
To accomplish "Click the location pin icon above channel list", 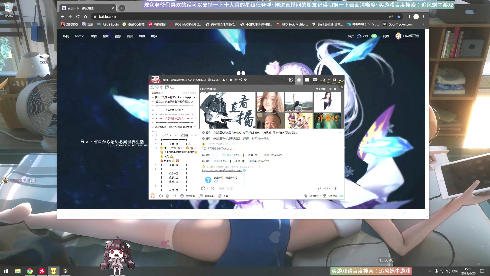I will pyautogui.click(x=162, y=87).
